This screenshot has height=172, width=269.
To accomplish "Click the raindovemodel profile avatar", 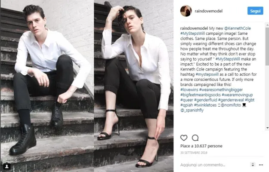I will [x=186, y=11].
